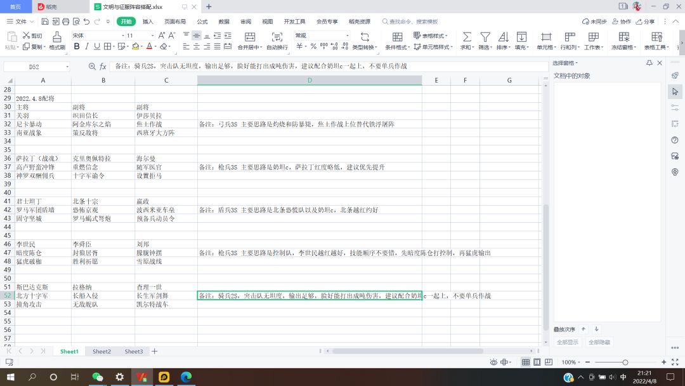Click the horizontal scrollbar
The width and height of the screenshot is (685, 386).
pyautogui.click(x=408, y=351)
